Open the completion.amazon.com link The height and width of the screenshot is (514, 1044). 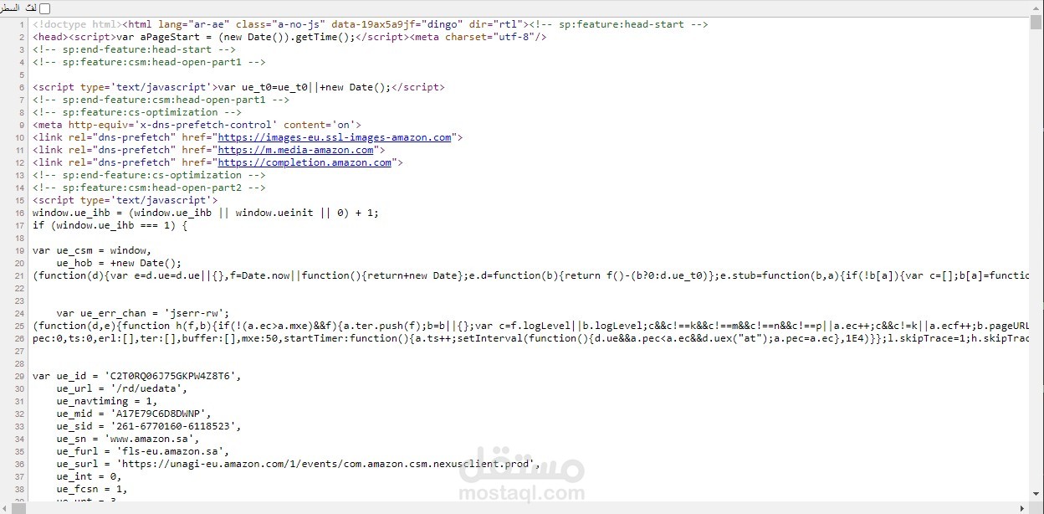point(304,162)
